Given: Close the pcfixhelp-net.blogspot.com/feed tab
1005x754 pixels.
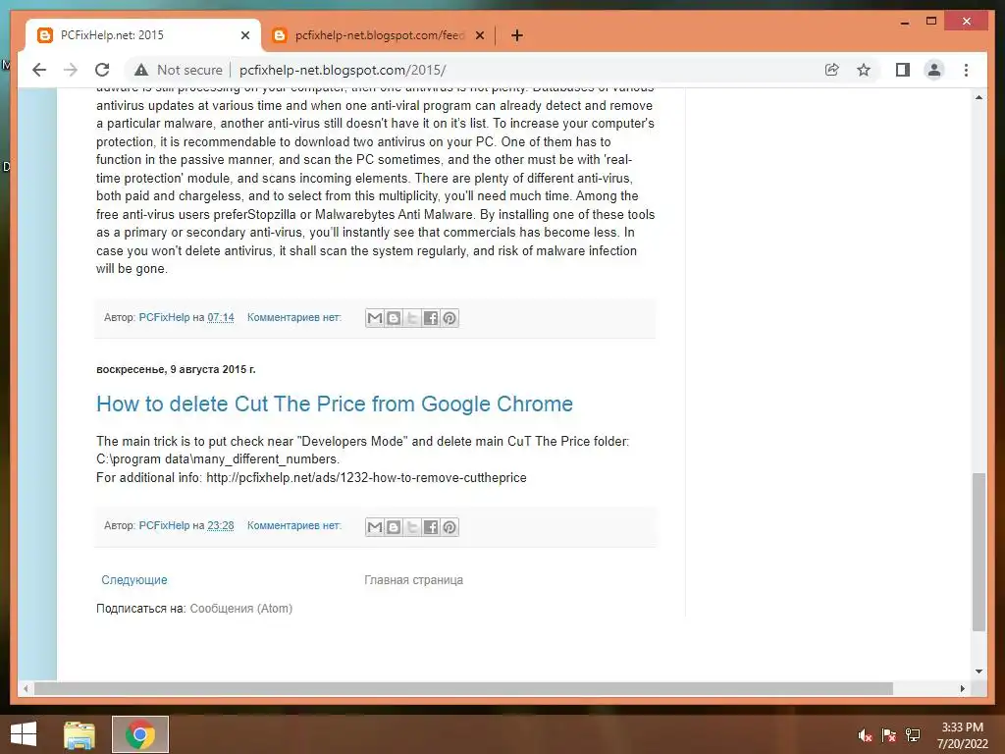Looking at the screenshot, I should pos(479,35).
